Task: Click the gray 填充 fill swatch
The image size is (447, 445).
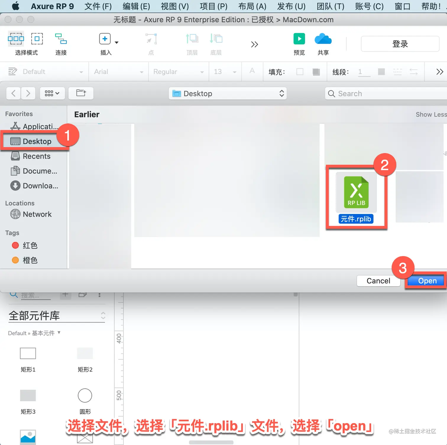Action: pos(316,72)
